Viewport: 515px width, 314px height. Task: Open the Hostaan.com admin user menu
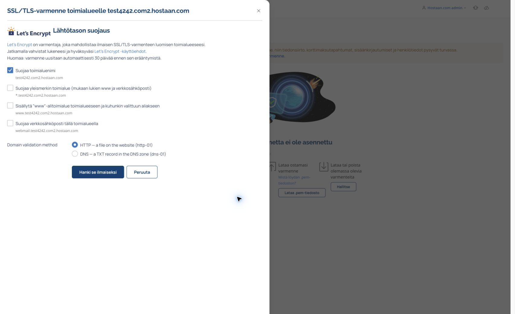click(x=444, y=8)
